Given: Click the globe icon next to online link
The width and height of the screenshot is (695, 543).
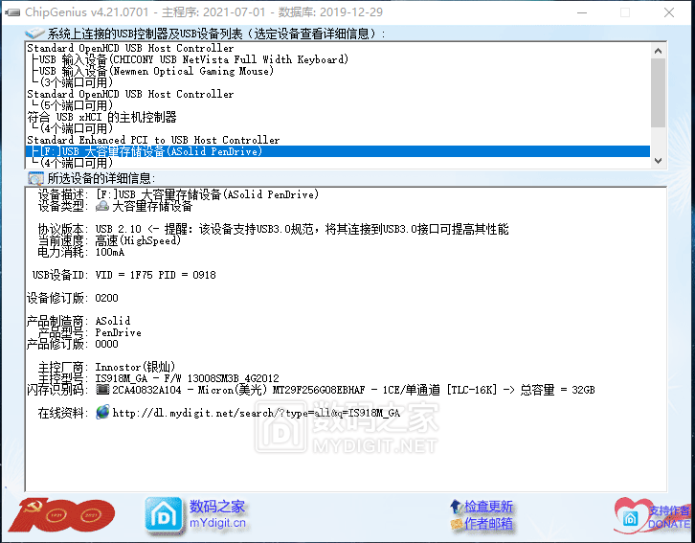Looking at the screenshot, I should coord(102,412).
